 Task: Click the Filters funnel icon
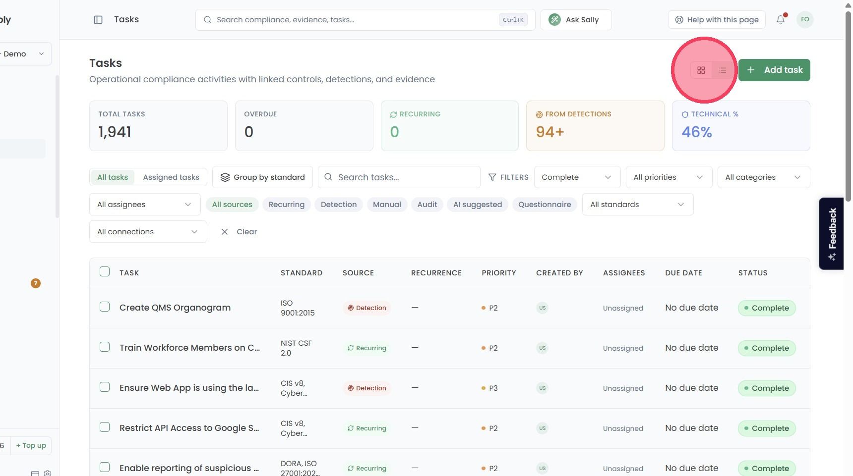coord(492,177)
